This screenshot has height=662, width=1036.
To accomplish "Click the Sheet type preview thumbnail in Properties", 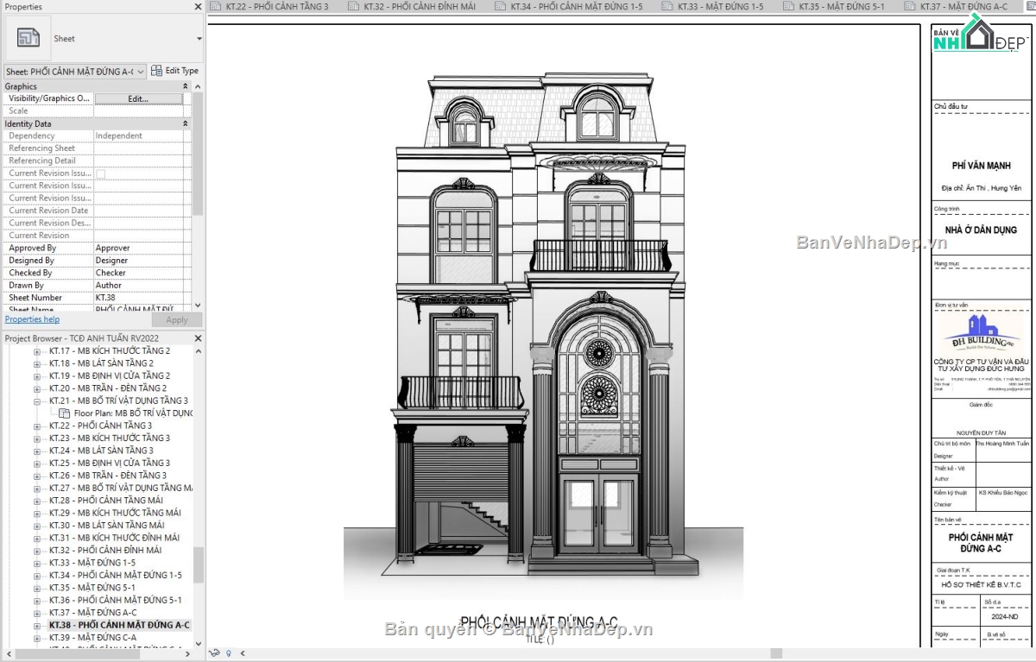I will (28, 37).
